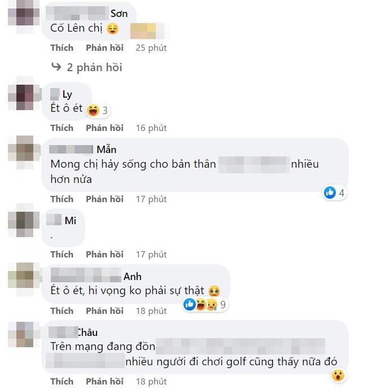The width and height of the screenshot is (381, 389).
Task: Open laughing reaction count on Ly's comment
Action: pos(98,110)
